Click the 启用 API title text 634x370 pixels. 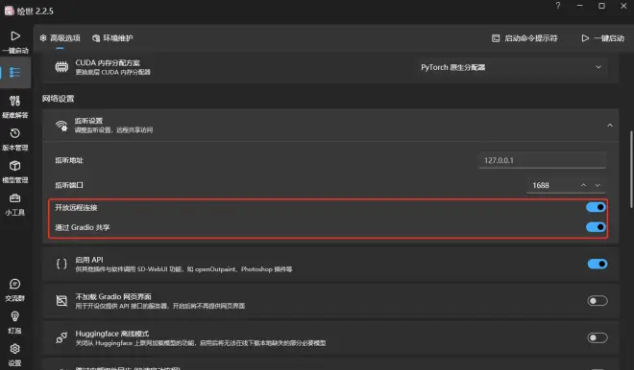[89, 260]
